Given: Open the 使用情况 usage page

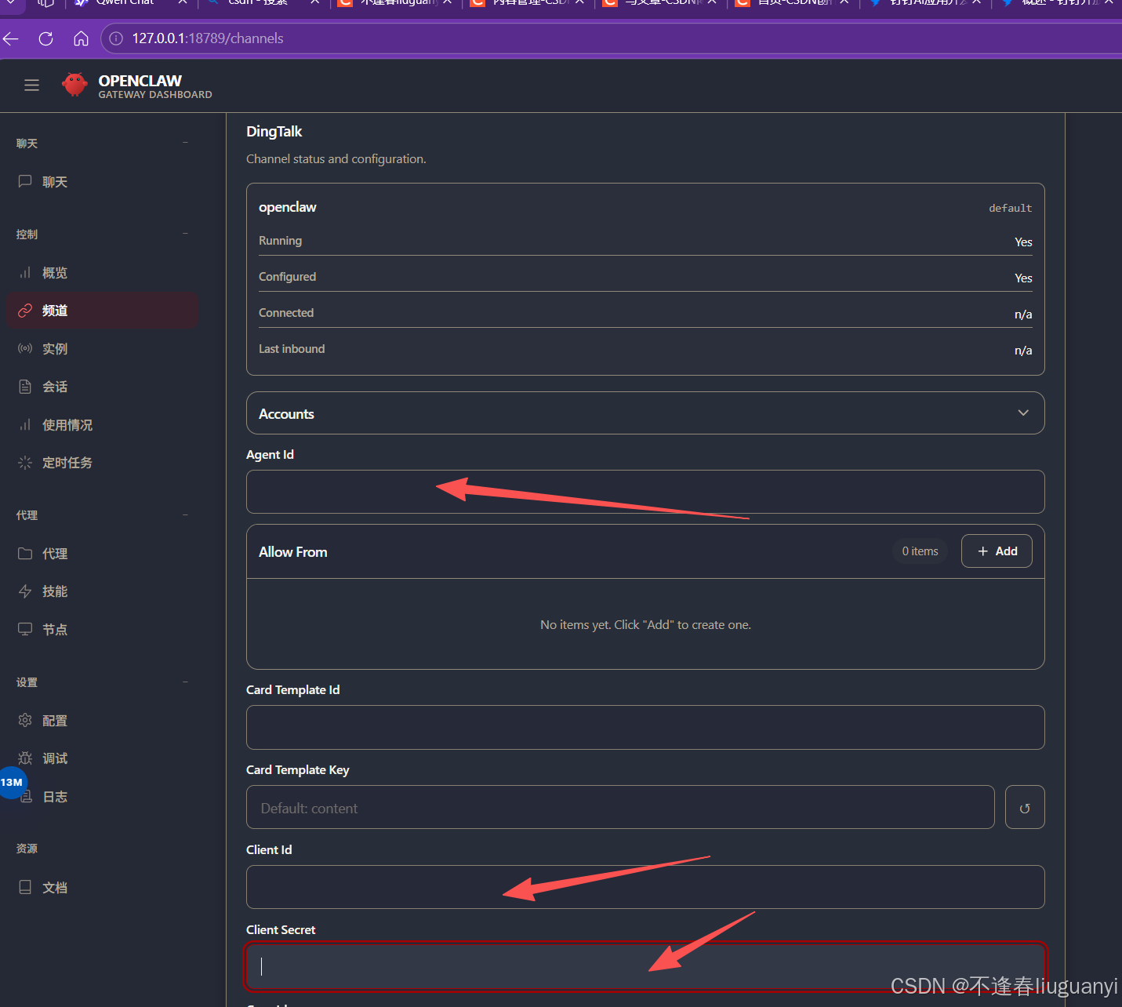Looking at the screenshot, I should [x=102, y=425].
